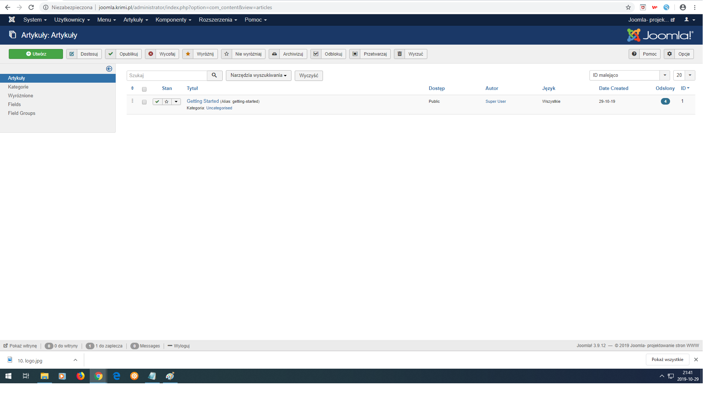Collapse the sidebar with the arrow icon

109,69
